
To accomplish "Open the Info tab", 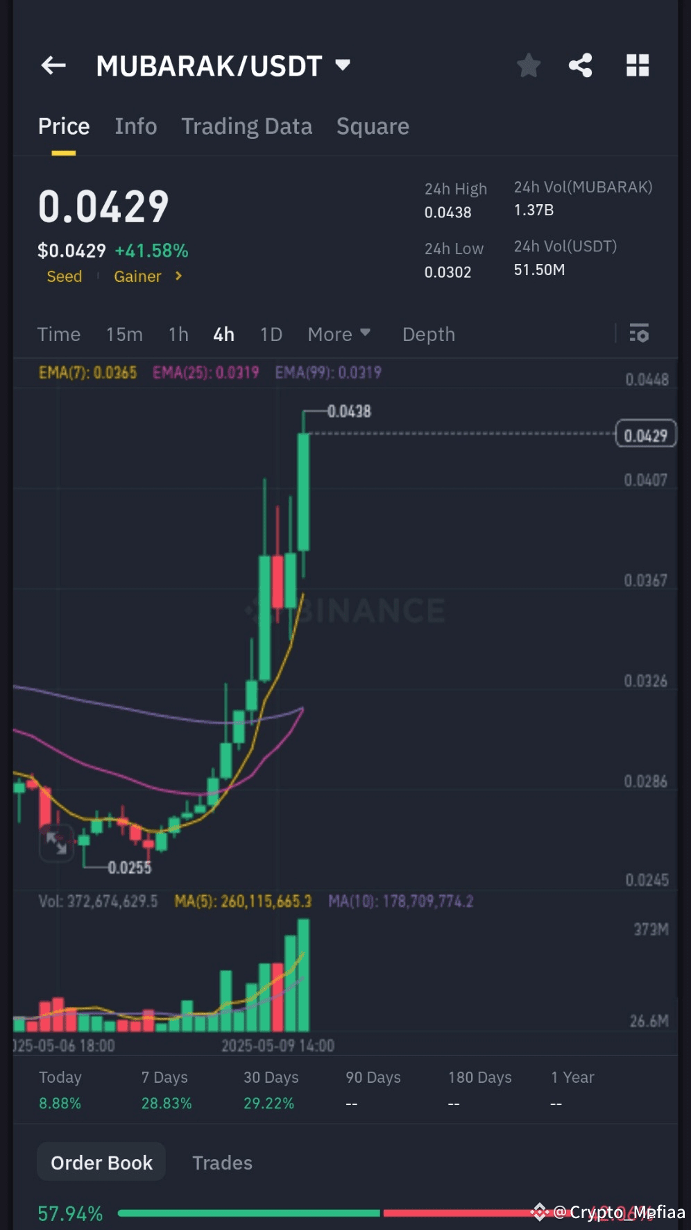I will click(135, 126).
